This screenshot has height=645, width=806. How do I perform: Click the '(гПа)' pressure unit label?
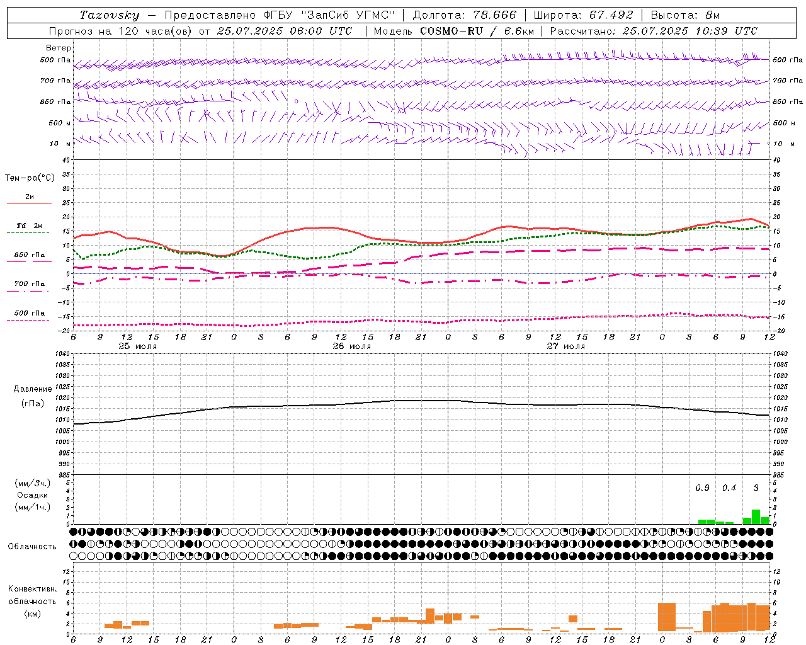coord(33,403)
